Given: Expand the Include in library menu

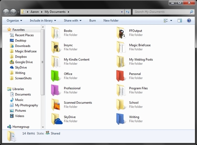Looking at the screenshot, I should [43, 20].
